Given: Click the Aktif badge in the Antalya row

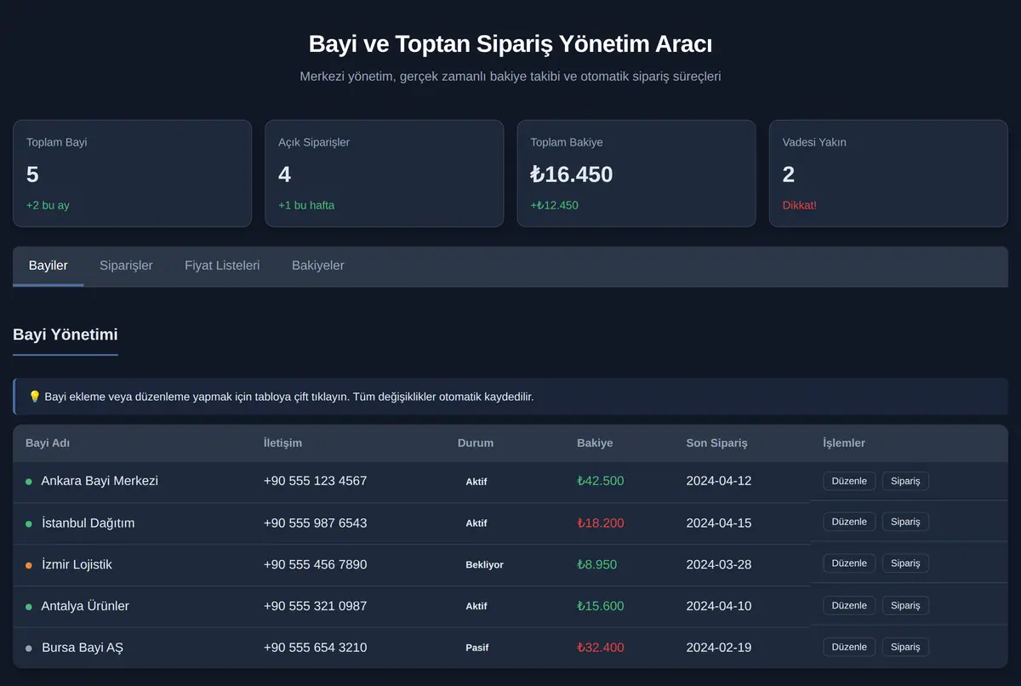Looking at the screenshot, I should coord(476,607).
